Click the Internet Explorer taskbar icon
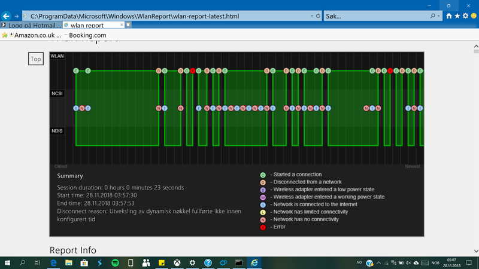This screenshot has height=269, width=479. click(254, 262)
